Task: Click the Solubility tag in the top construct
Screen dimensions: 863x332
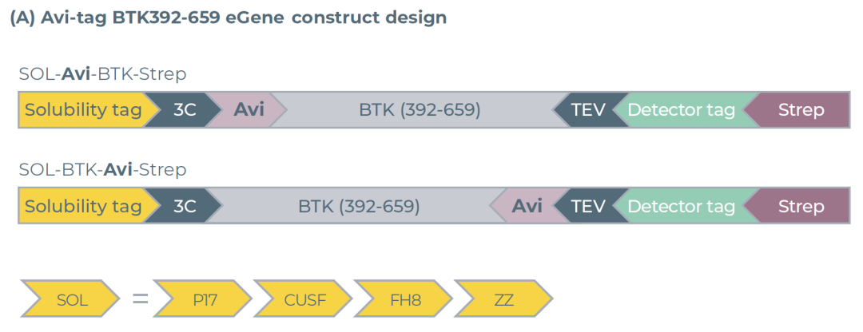Action: [82, 109]
